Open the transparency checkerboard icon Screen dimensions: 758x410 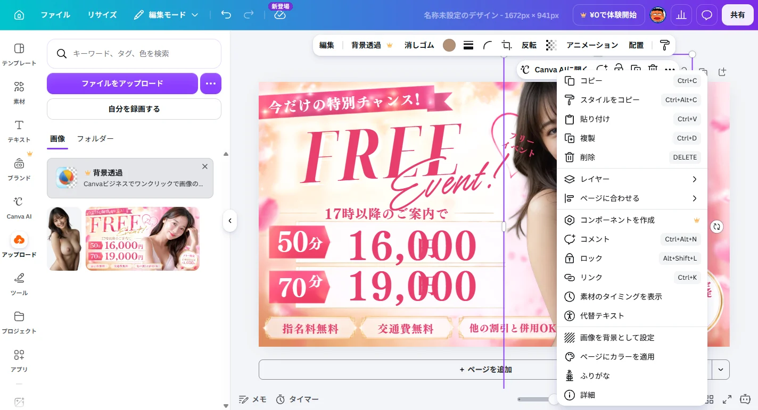click(x=551, y=45)
